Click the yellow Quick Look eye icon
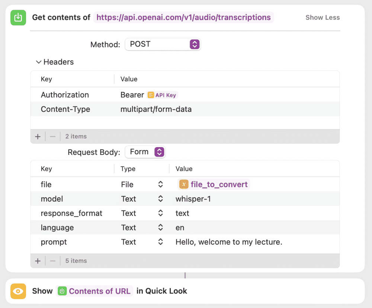The height and width of the screenshot is (308, 372). [18, 291]
